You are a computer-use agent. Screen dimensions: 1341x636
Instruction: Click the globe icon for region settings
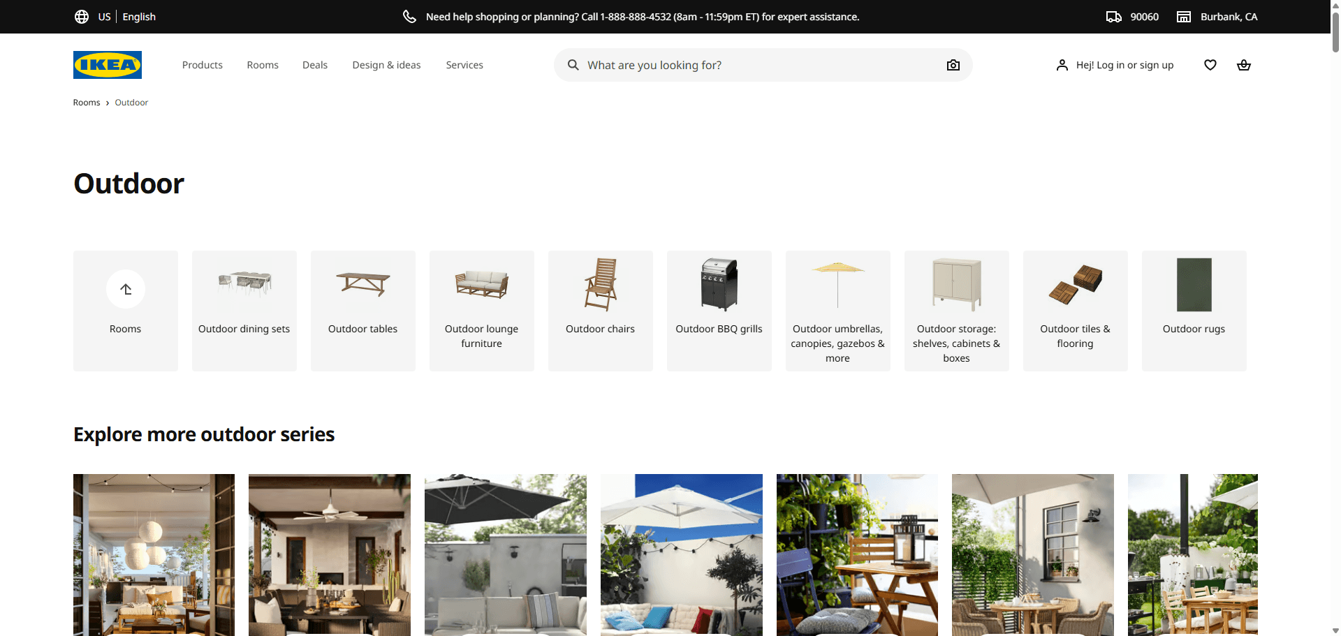pos(82,16)
